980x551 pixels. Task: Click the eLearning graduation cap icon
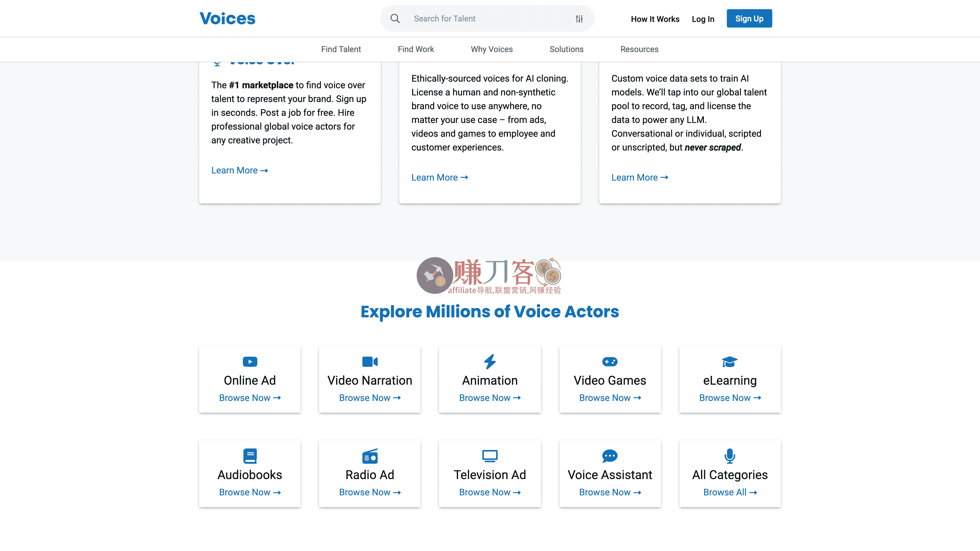(730, 361)
